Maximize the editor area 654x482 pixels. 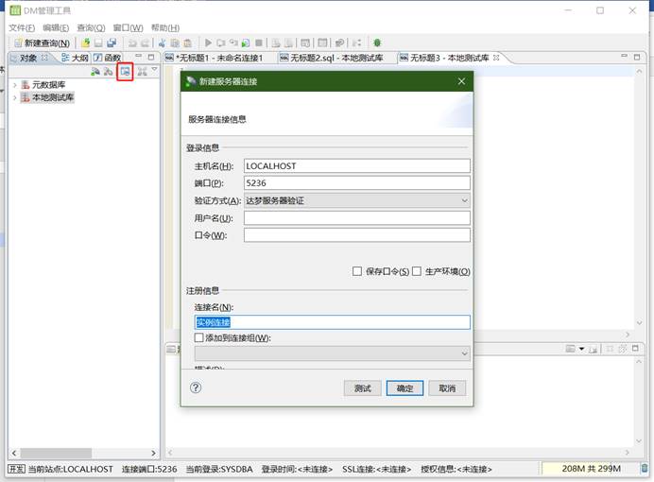[637, 57]
